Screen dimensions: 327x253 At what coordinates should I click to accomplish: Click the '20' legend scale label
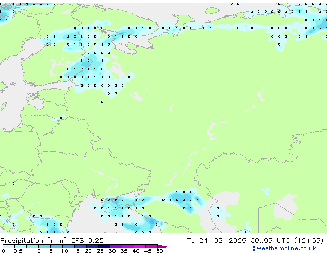(x=88, y=251)
